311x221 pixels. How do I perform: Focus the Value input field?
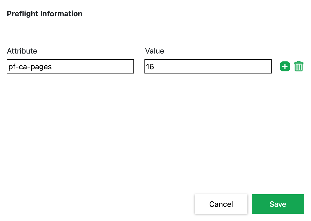(208, 66)
